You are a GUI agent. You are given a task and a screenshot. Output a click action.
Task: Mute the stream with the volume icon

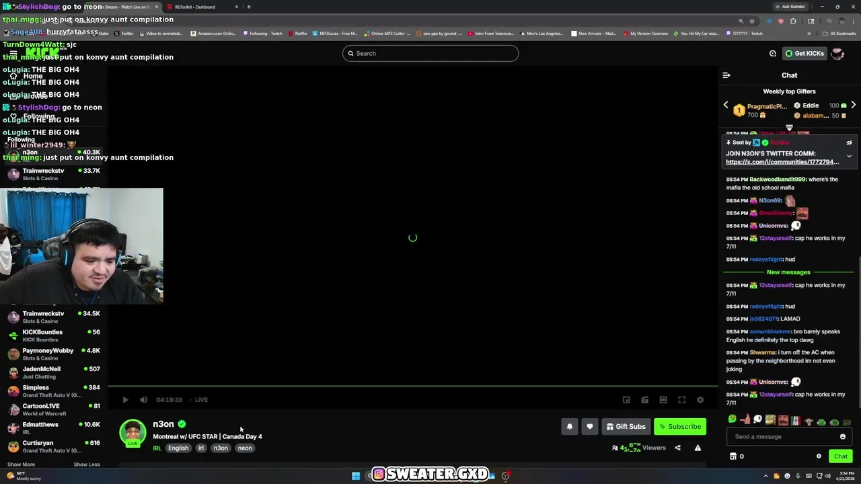(x=144, y=400)
